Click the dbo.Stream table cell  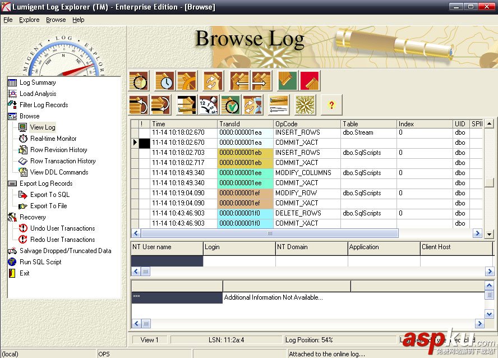[x=369, y=132]
